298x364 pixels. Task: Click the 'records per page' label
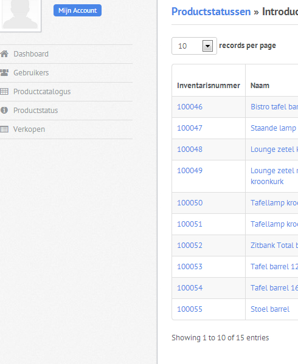click(x=248, y=46)
